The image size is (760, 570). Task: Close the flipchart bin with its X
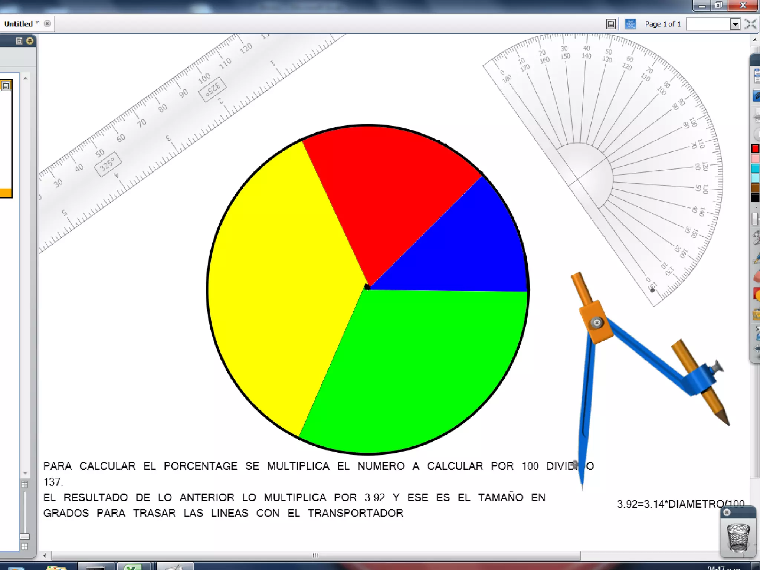pyautogui.click(x=727, y=512)
